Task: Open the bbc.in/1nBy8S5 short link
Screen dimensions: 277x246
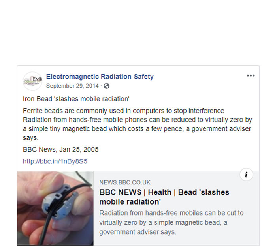Action: [55, 161]
